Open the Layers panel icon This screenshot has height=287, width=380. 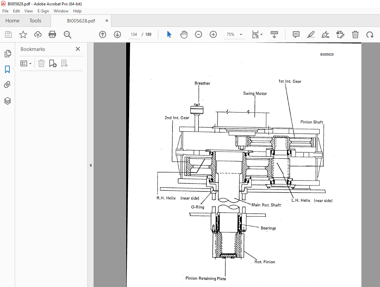(x=7, y=101)
